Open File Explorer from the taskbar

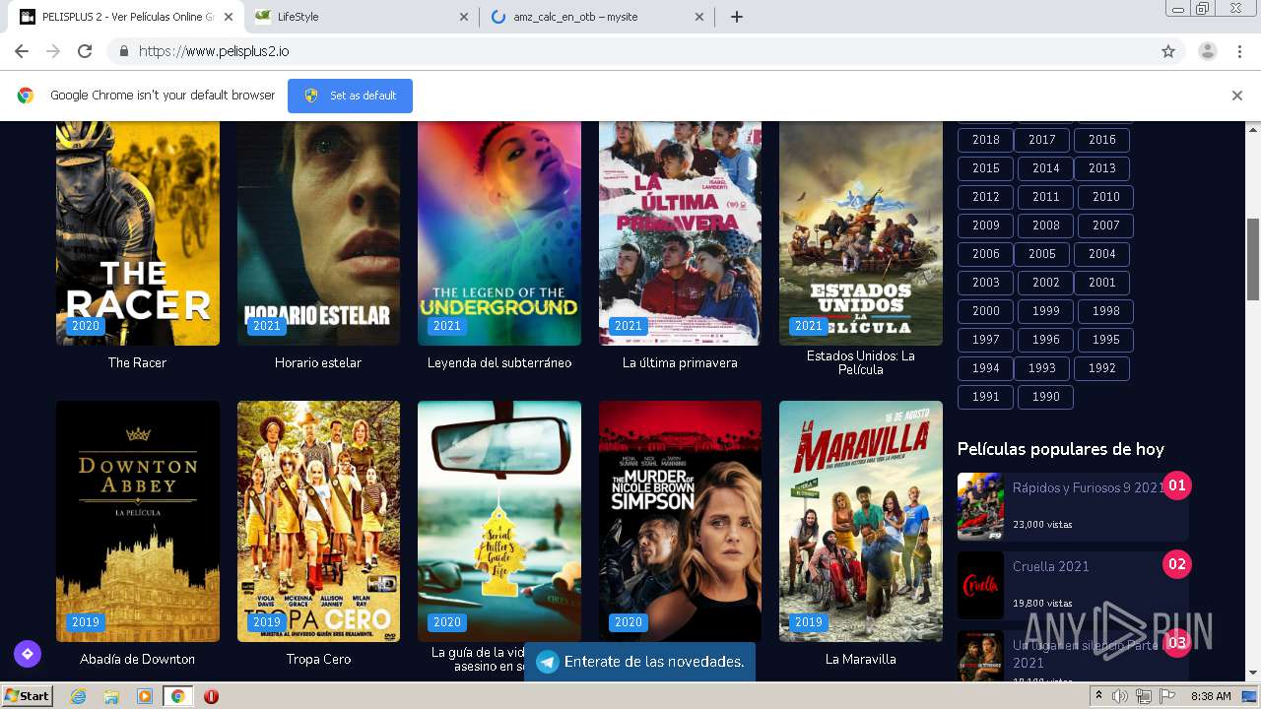(x=111, y=696)
